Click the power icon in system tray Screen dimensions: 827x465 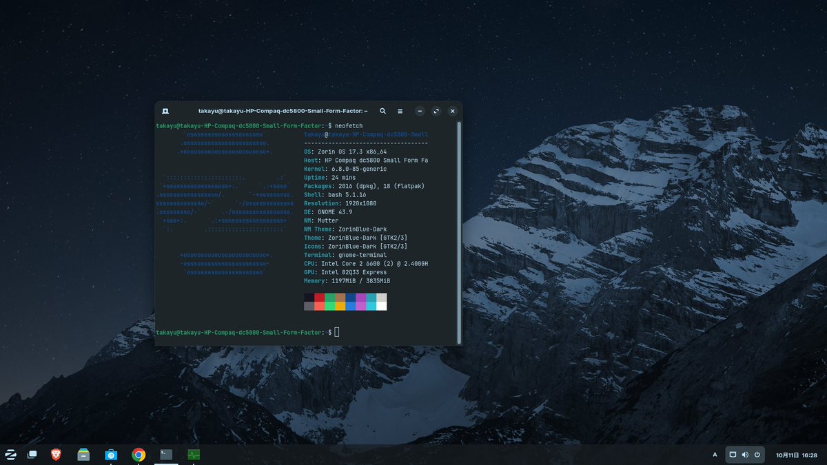pos(757,455)
